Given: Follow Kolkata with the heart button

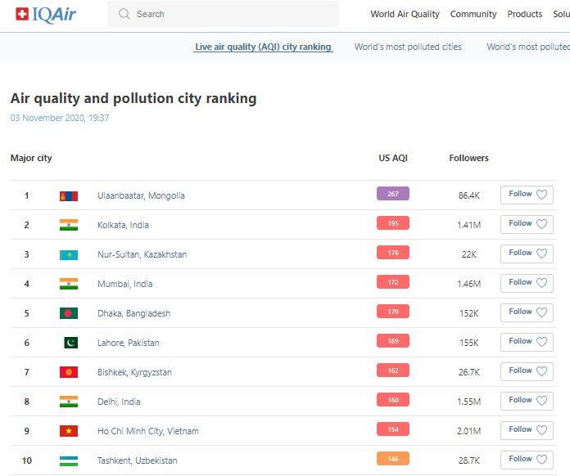Looking at the screenshot, I should [527, 224].
